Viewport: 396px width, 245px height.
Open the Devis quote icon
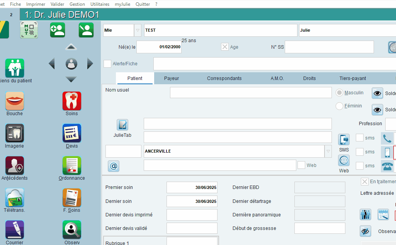(72, 133)
